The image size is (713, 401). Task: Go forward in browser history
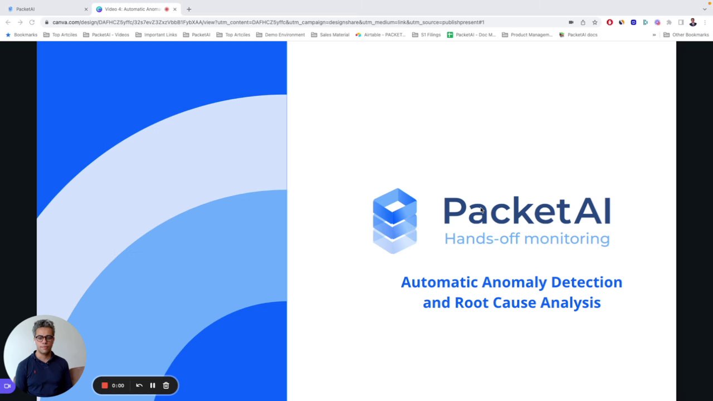[x=20, y=22]
